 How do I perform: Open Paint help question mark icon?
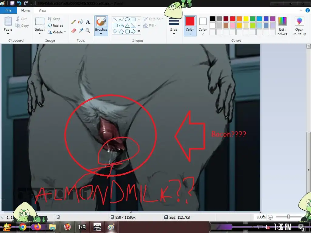(x=307, y=10)
